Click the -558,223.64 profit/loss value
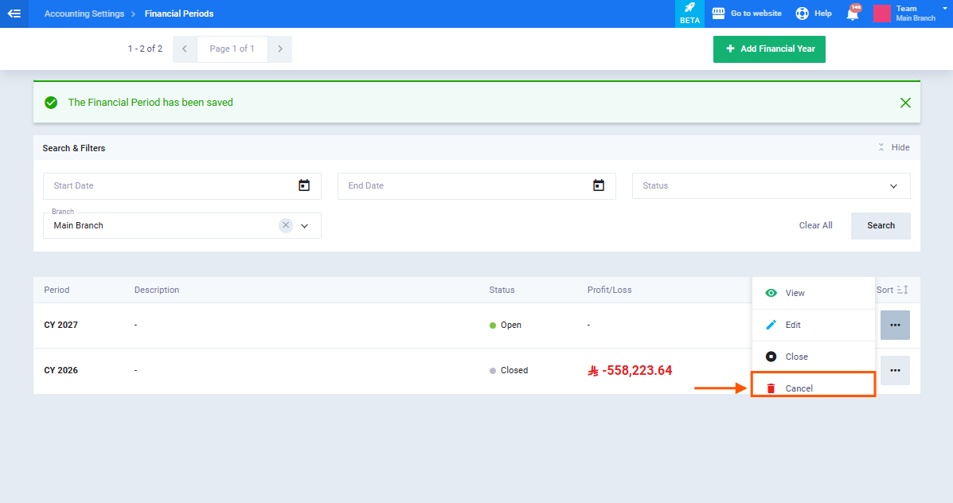The width and height of the screenshot is (953, 503). (630, 371)
